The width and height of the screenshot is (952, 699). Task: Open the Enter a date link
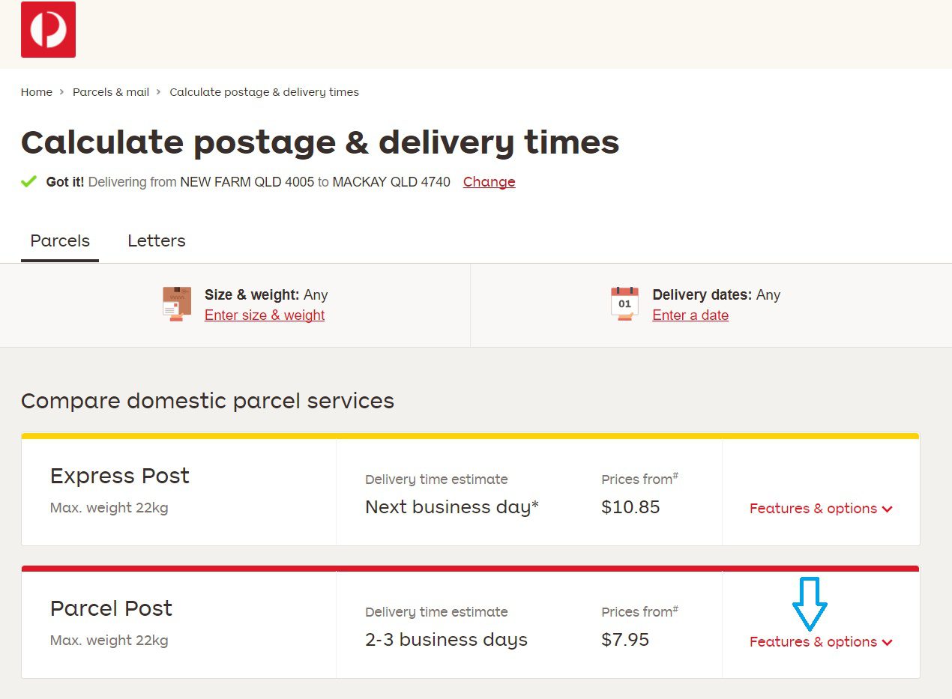click(x=690, y=315)
